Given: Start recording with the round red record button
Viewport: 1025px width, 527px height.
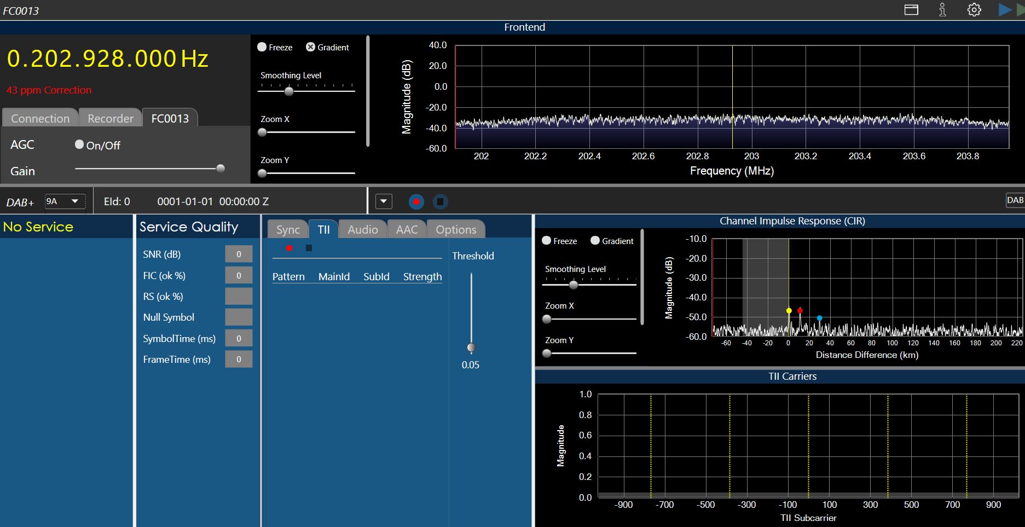Looking at the screenshot, I should [x=416, y=202].
